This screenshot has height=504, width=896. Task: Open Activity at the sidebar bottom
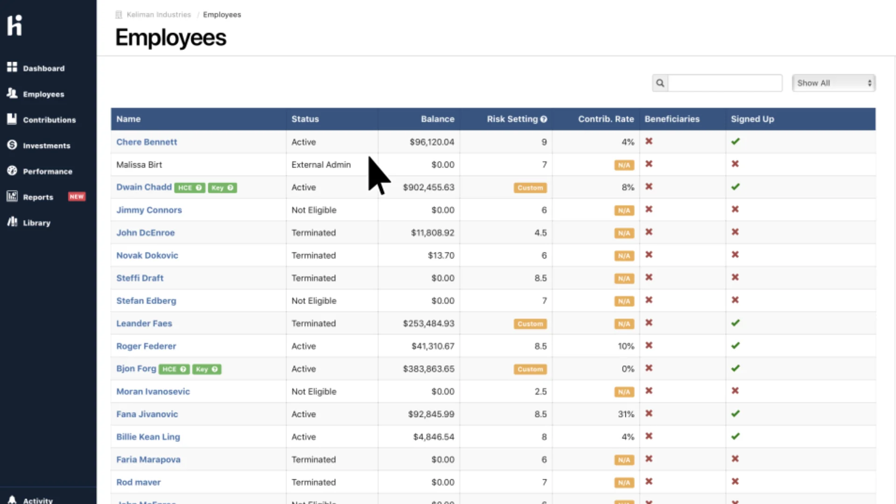[x=30, y=500]
